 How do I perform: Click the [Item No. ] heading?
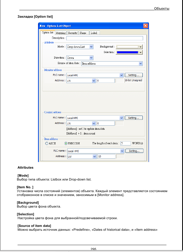[x=25, y=187]
